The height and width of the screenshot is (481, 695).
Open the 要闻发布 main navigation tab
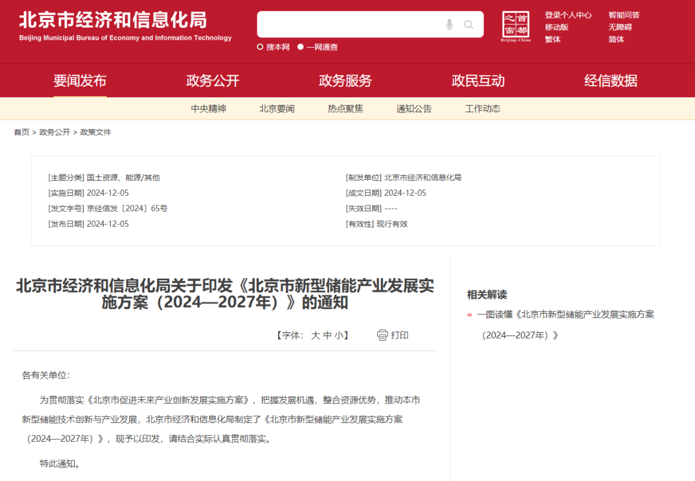click(x=80, y=81)
